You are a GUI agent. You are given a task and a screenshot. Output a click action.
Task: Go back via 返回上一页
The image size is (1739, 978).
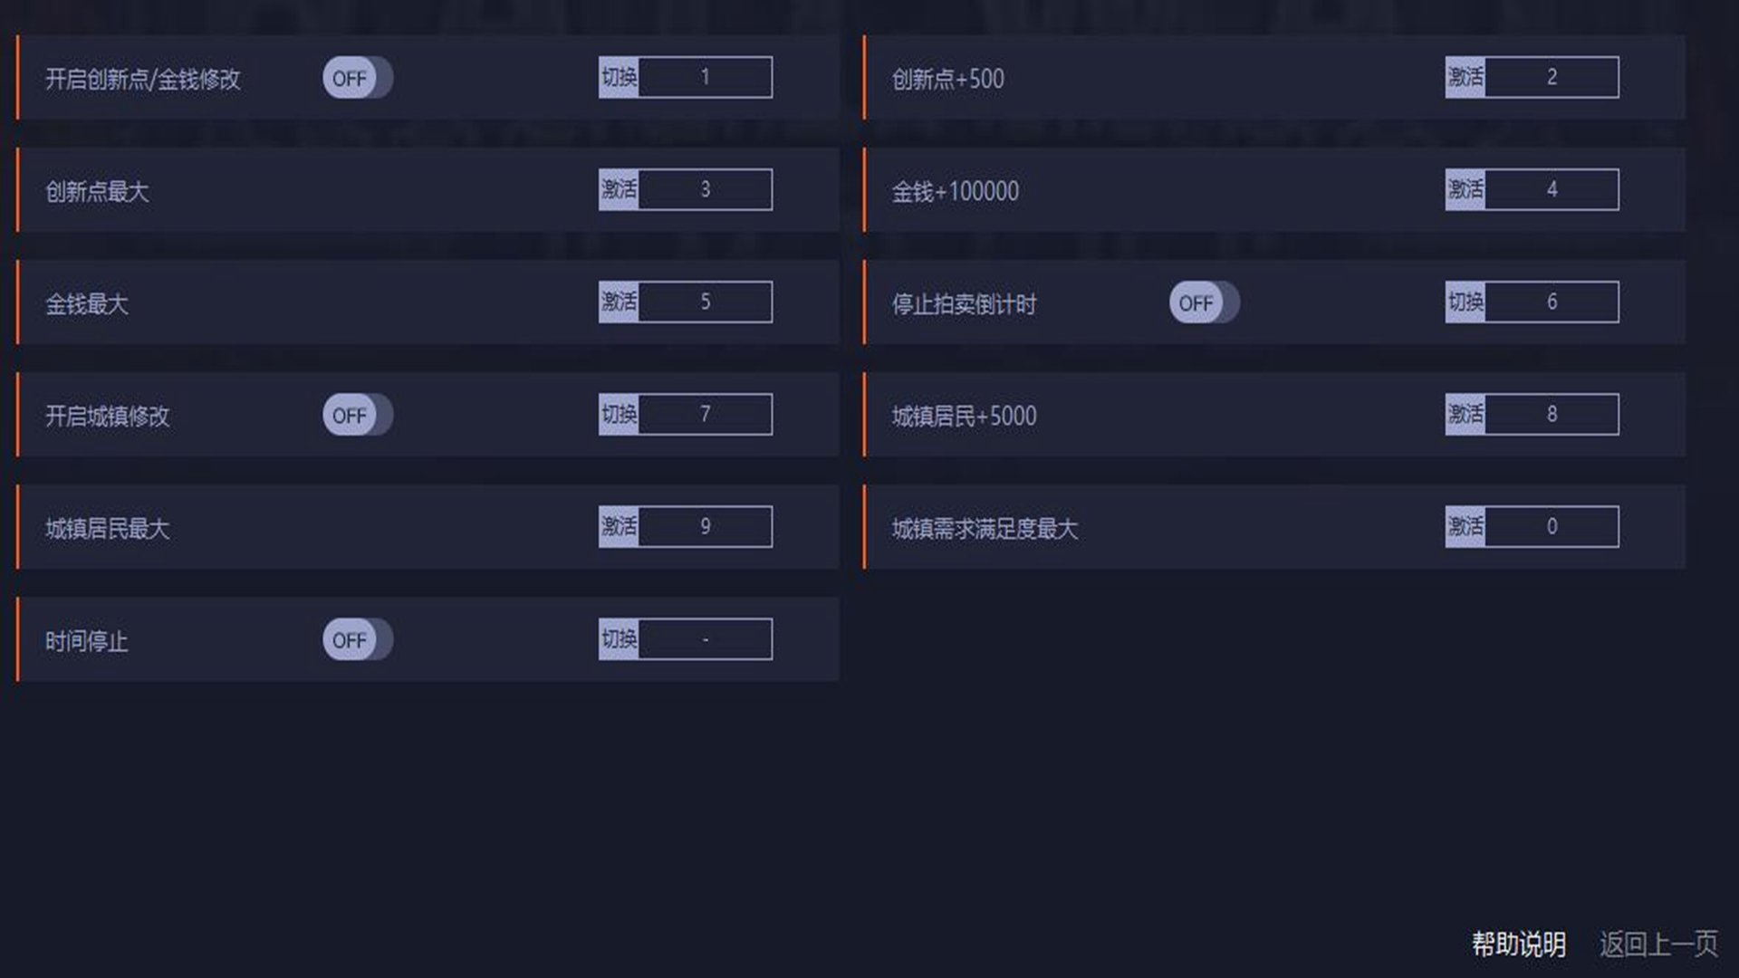click(1657, 944)
